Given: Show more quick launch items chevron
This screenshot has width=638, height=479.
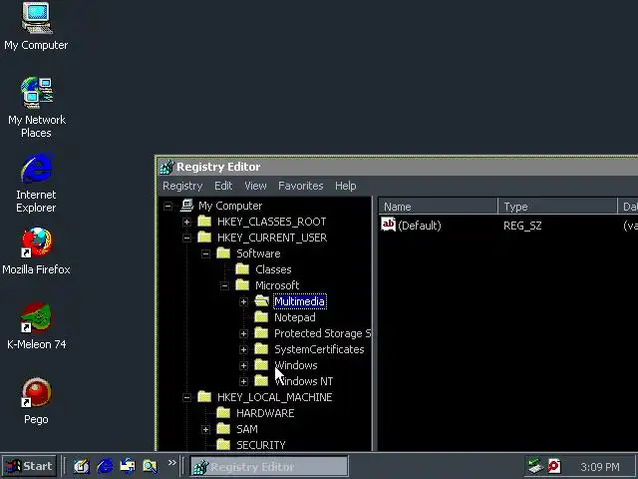Looking at the screenshot, I should click(x=172, y=462).
